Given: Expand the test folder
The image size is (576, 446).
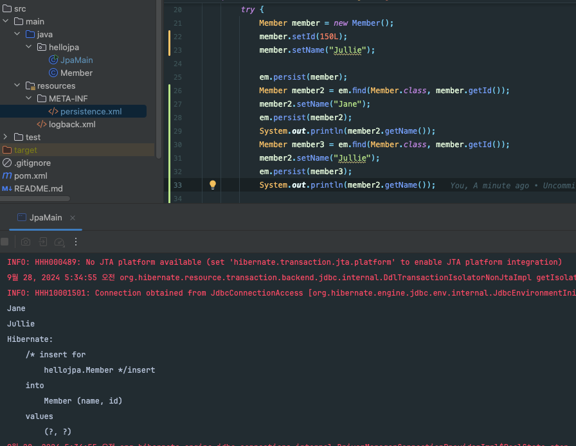Looking at the screenshot, I should point(6,137).
